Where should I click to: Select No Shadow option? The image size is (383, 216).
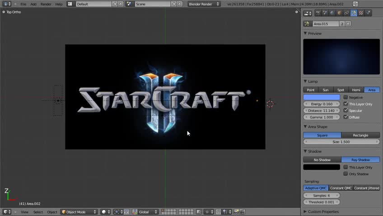coord(322,160)
